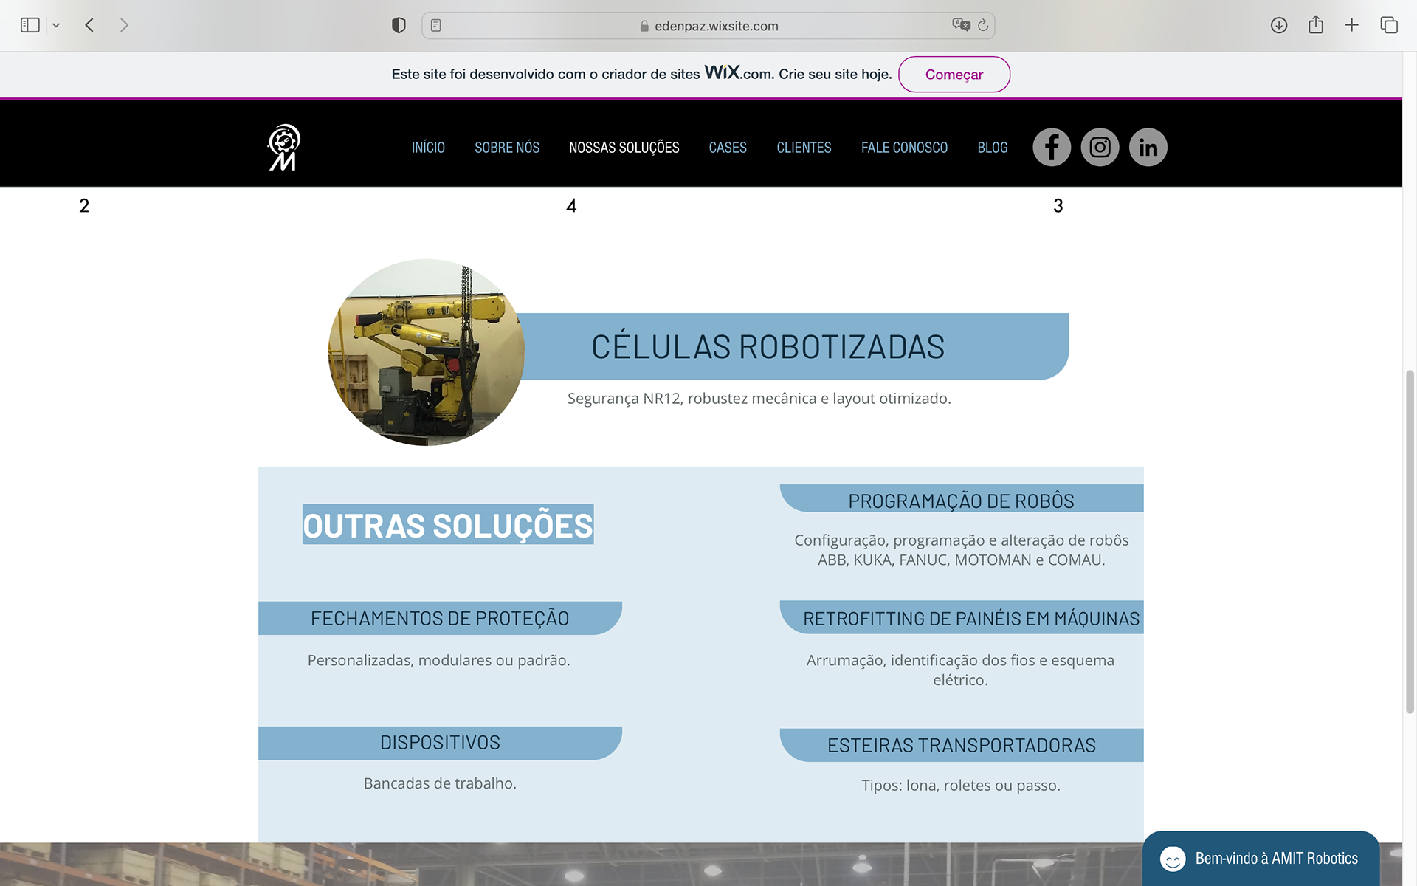This screenshot has width=1417, height=886.
Task: Open the Bem-vindo à AMIT Robotics chat
Action: click(1261, 859)
